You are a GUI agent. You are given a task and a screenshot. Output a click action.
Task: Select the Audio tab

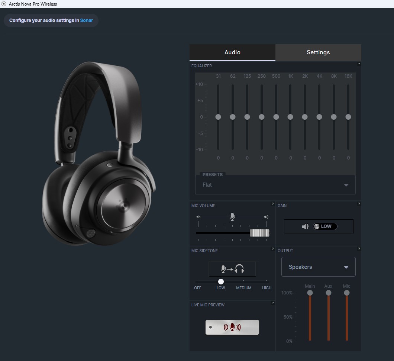tap(232, 52)
